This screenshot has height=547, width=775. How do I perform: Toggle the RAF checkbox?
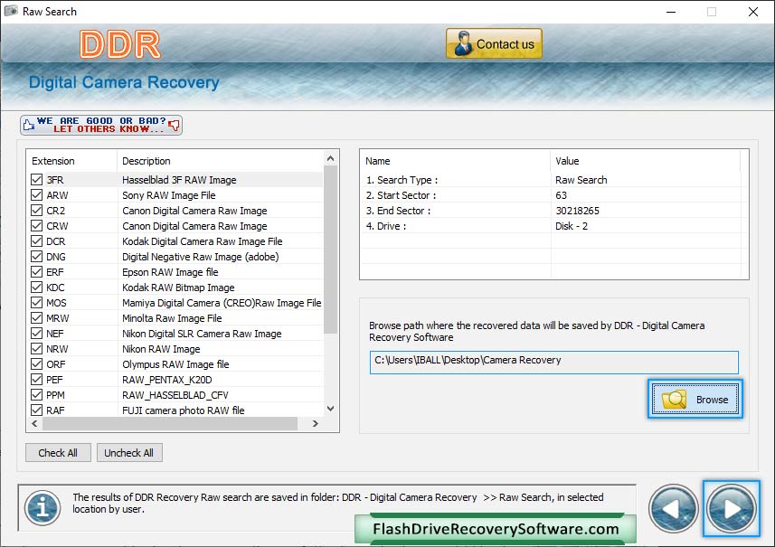tap(36, 410)
